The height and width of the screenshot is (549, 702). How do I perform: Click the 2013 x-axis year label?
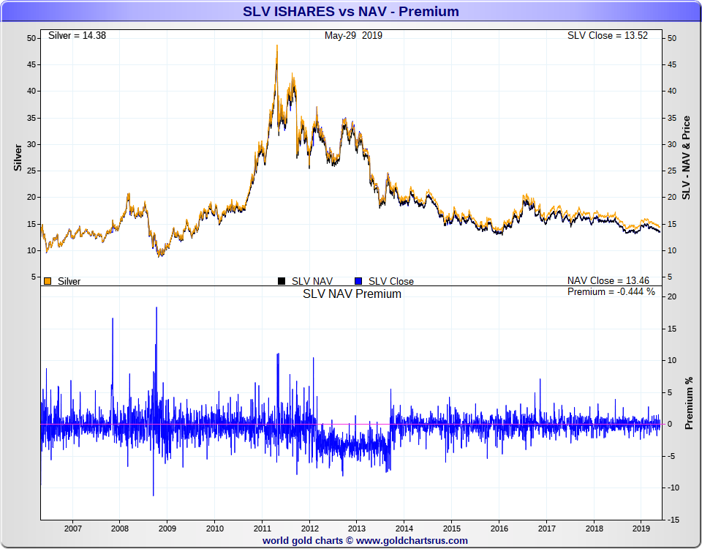pyautogui.click(x=357, y=529)
